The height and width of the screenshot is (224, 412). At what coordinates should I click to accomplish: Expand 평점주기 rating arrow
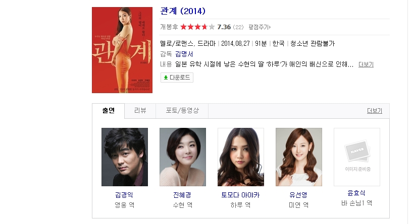tap(270, 27)
